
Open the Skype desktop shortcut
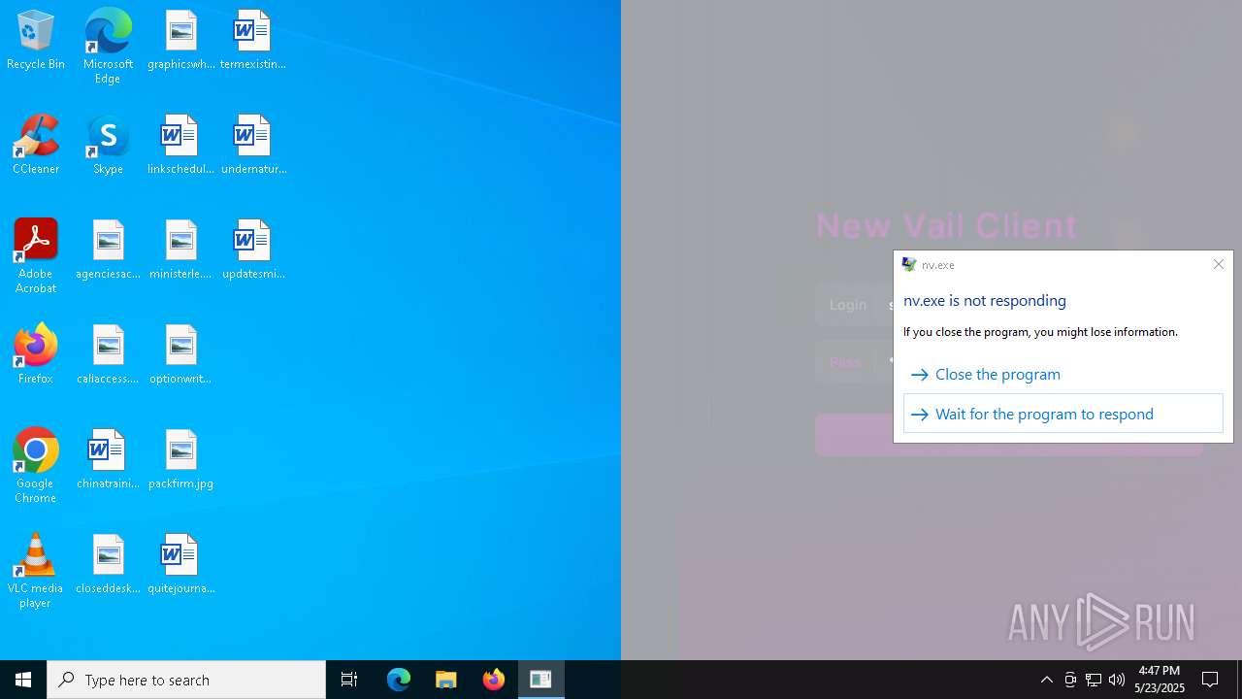pyautogui.click(x=108, y=146)
